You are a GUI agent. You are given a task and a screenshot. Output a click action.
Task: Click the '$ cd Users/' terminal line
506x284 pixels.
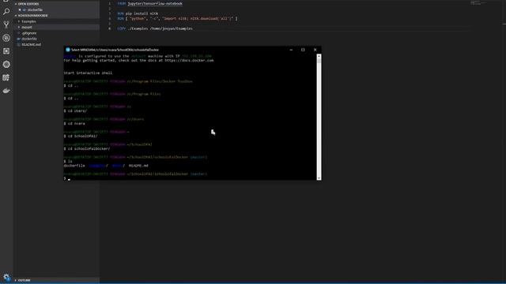75,110
